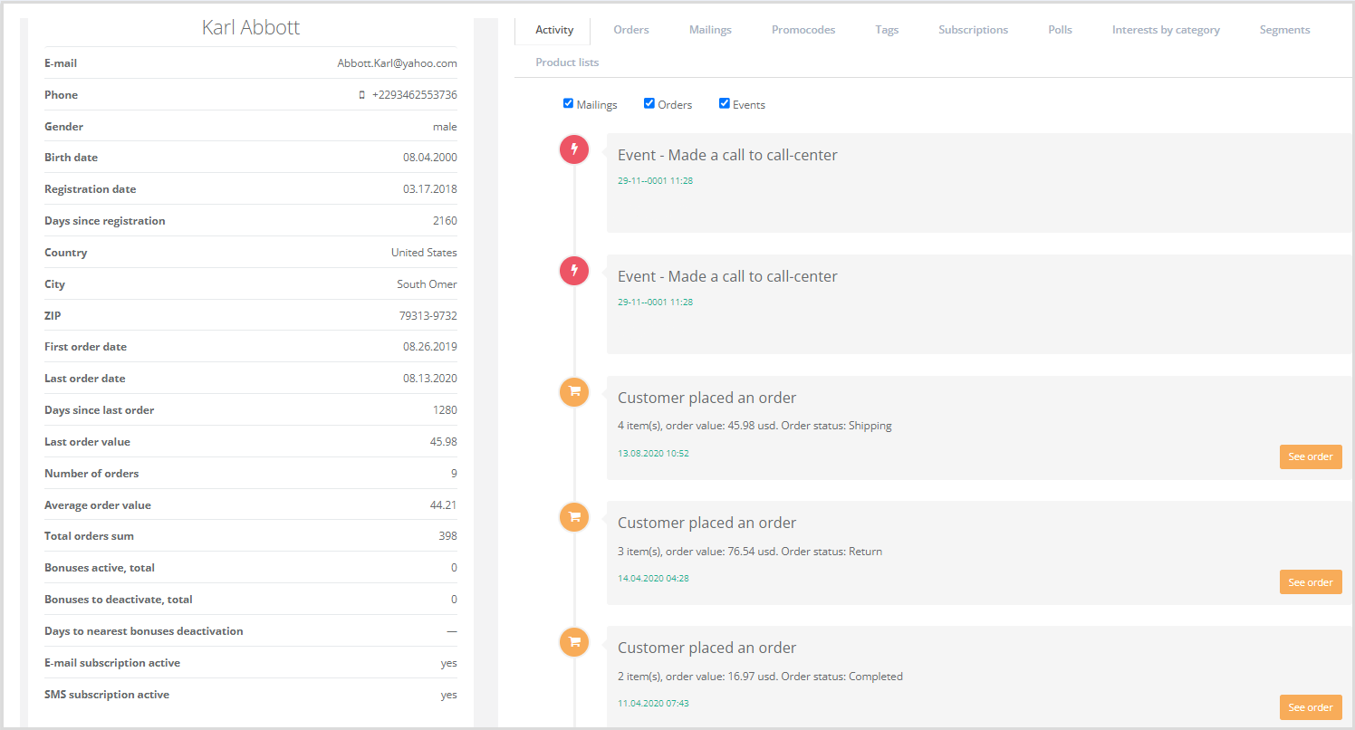Screen dimensions: 1355x730
Task: Click cart icon for 16.97 usd order
Action: tap(574, 642)
